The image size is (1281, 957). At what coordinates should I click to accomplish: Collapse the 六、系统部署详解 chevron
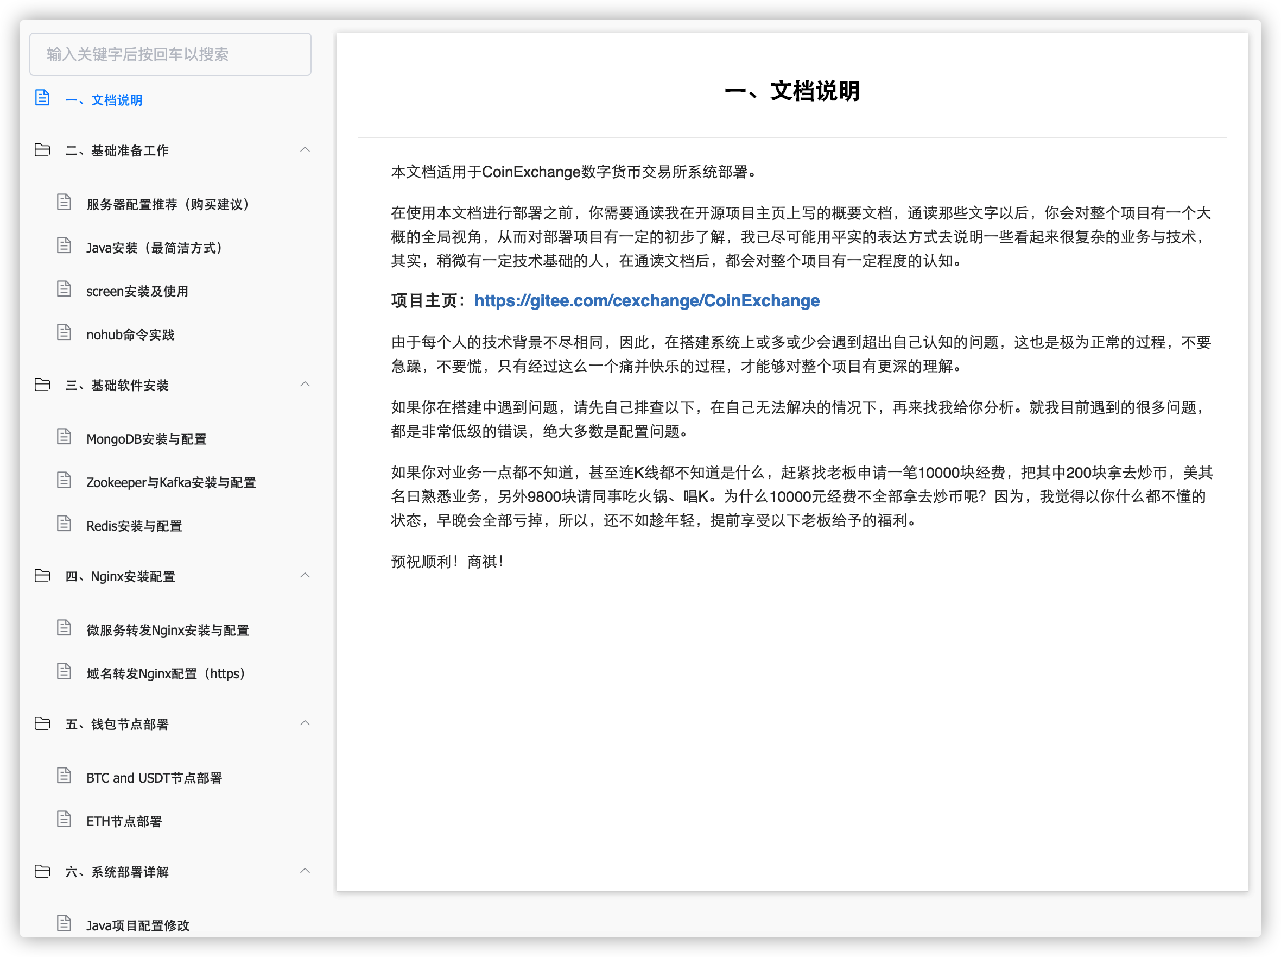(305, 871)
